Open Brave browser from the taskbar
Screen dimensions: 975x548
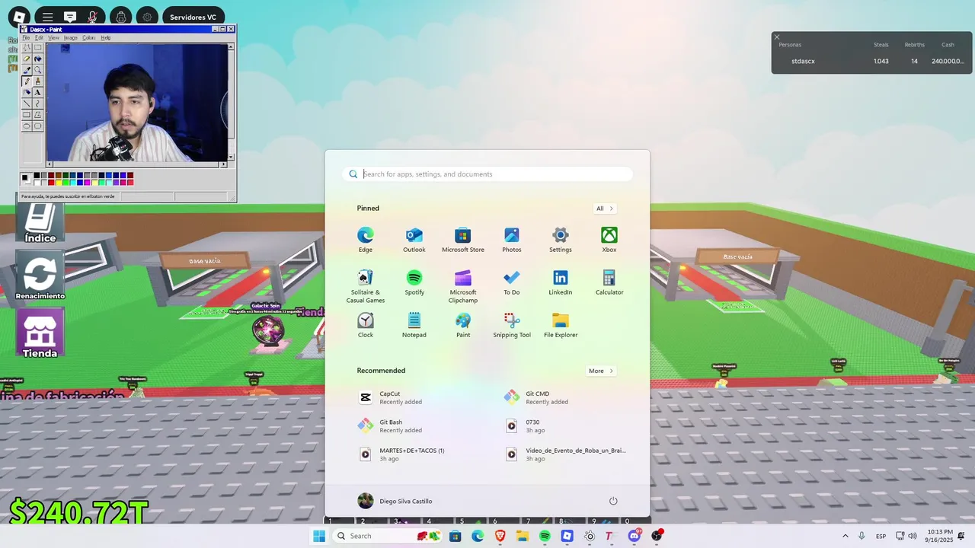coord(500,536)
